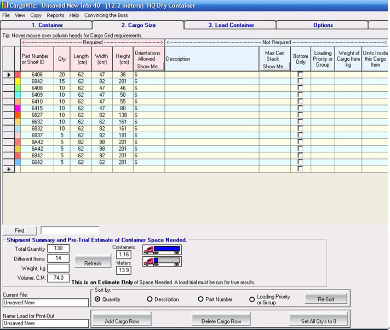Select Sort by Loading Priority or Group

[252, 299]
